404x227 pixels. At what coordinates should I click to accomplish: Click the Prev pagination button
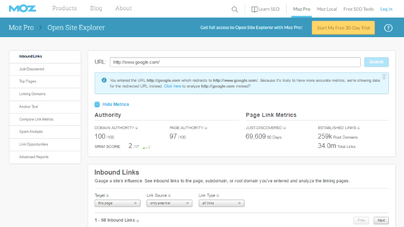(361, 221)
